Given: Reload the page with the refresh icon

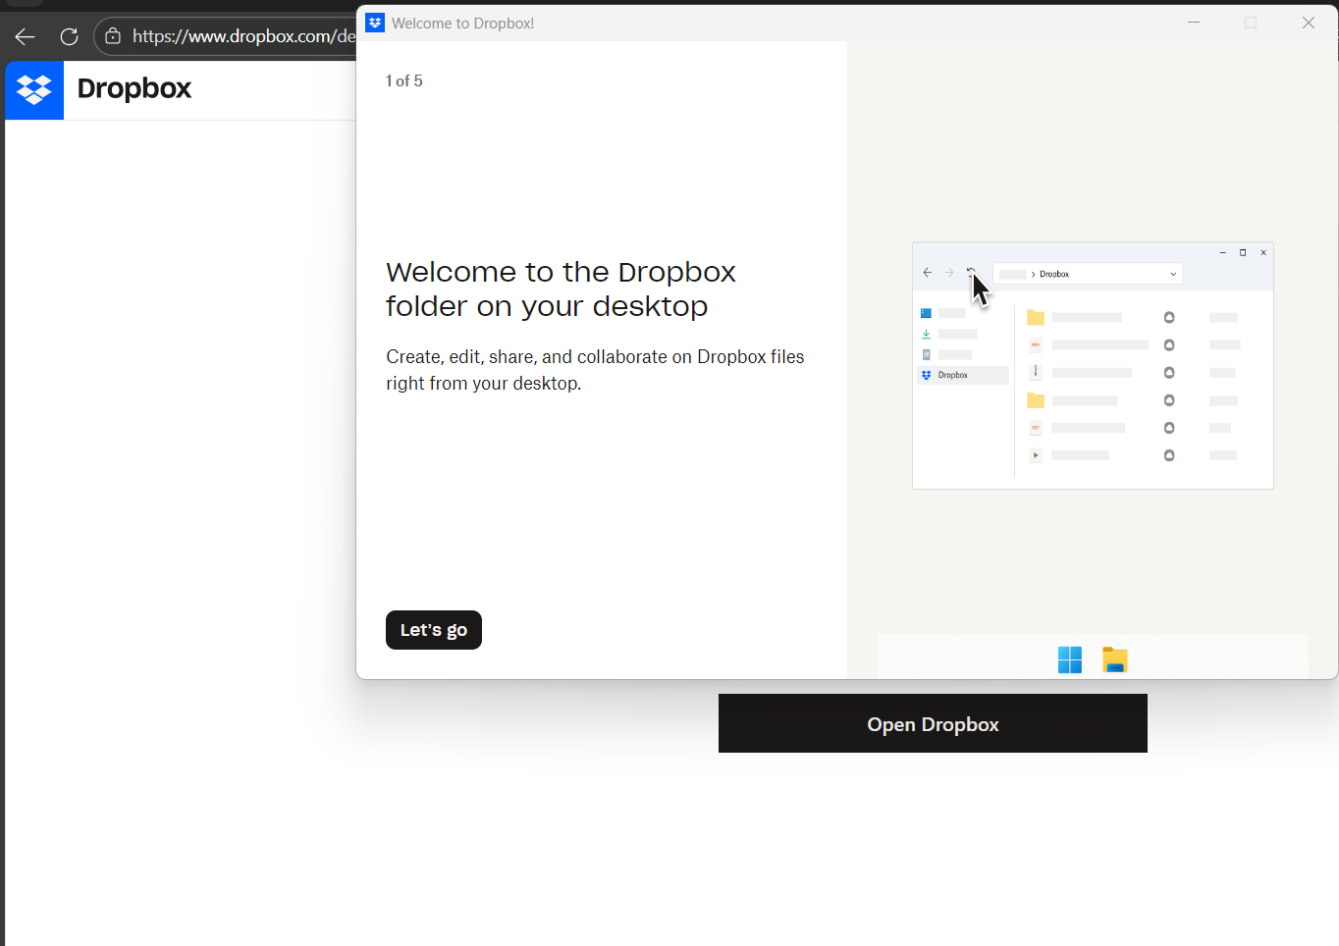Looking at the screenshot, I should (69, 36).
